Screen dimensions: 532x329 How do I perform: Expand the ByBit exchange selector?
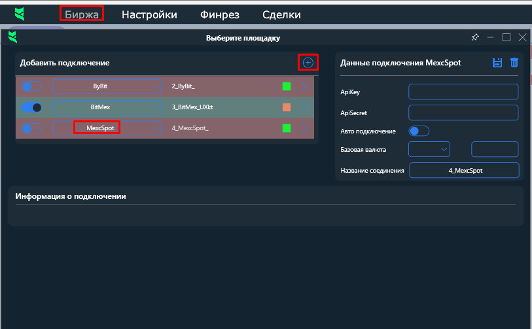(x=107, y=86)
